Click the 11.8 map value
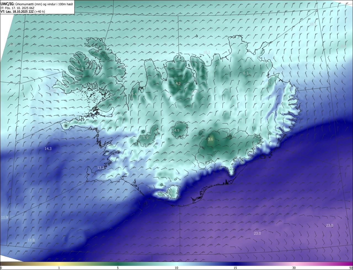The width and height of the screenshot is (353, 270). (31, 240)
